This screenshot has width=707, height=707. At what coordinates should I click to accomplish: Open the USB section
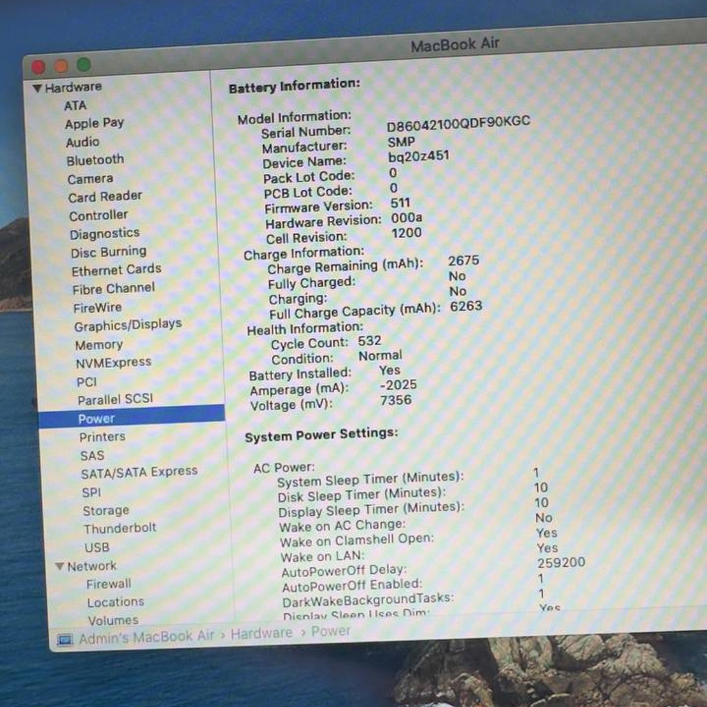[97, 548]
